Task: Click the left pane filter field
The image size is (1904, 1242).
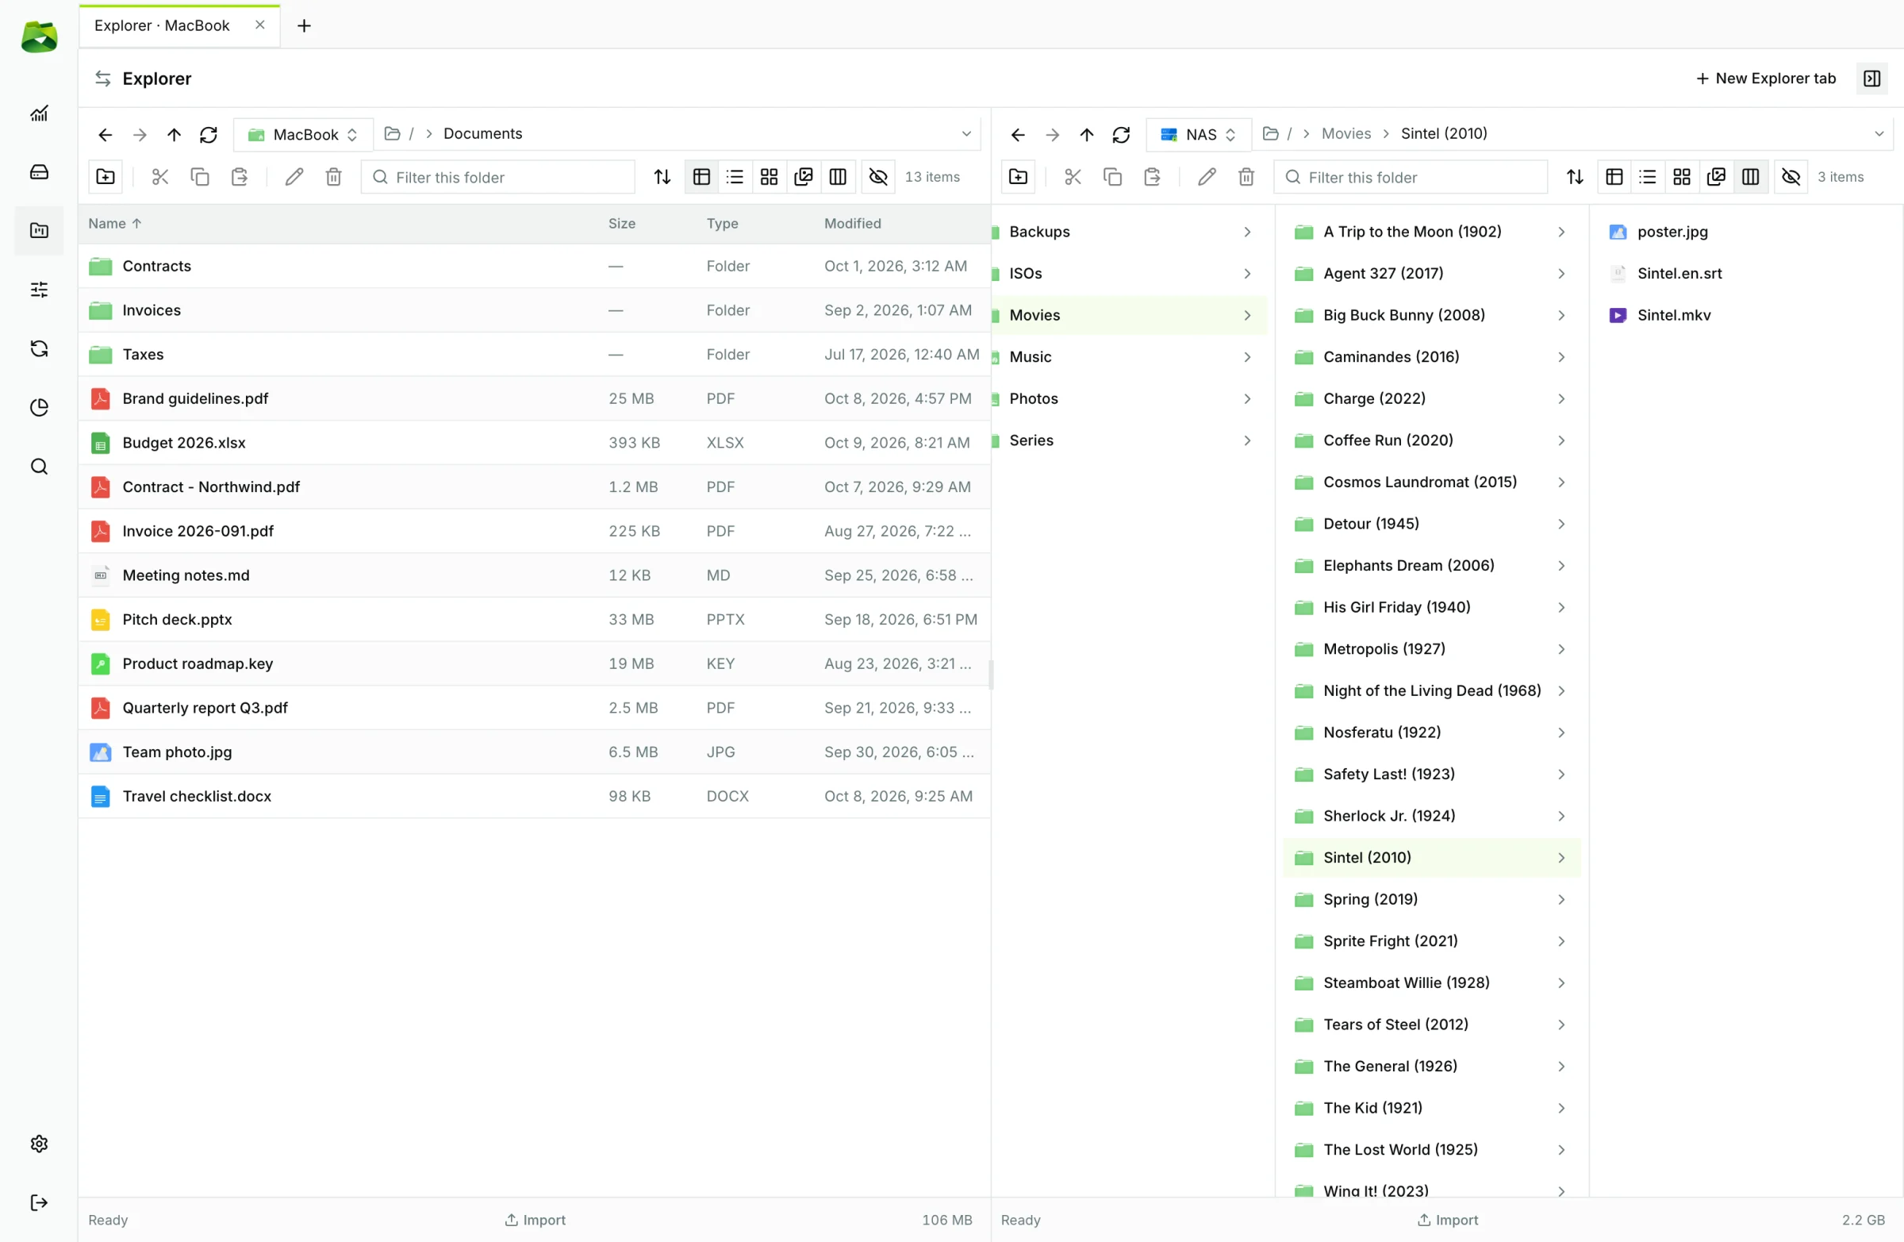Action: pos(497,177)
